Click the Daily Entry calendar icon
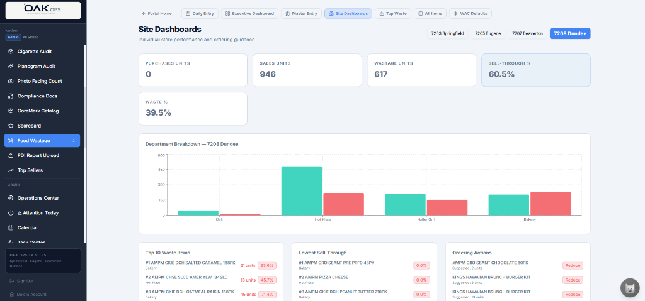645x301 pixels. tap(188, 14)
